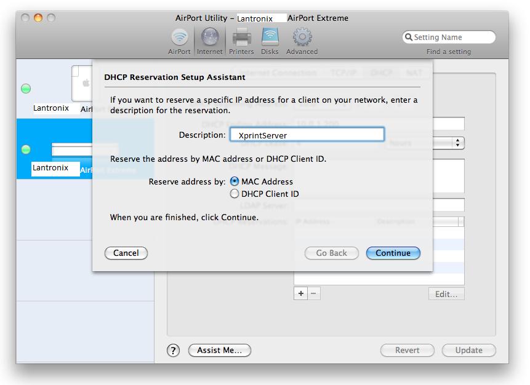Click the plus button to add reservation

(x=301, y=294)
